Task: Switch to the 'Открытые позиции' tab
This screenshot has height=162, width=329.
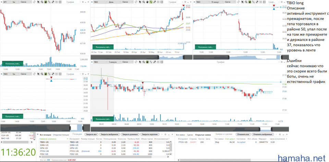Action: 61,135
